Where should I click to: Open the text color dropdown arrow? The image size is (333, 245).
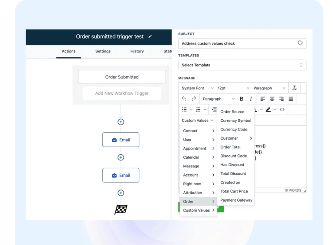pyautogui.click(x=261, y=110)
